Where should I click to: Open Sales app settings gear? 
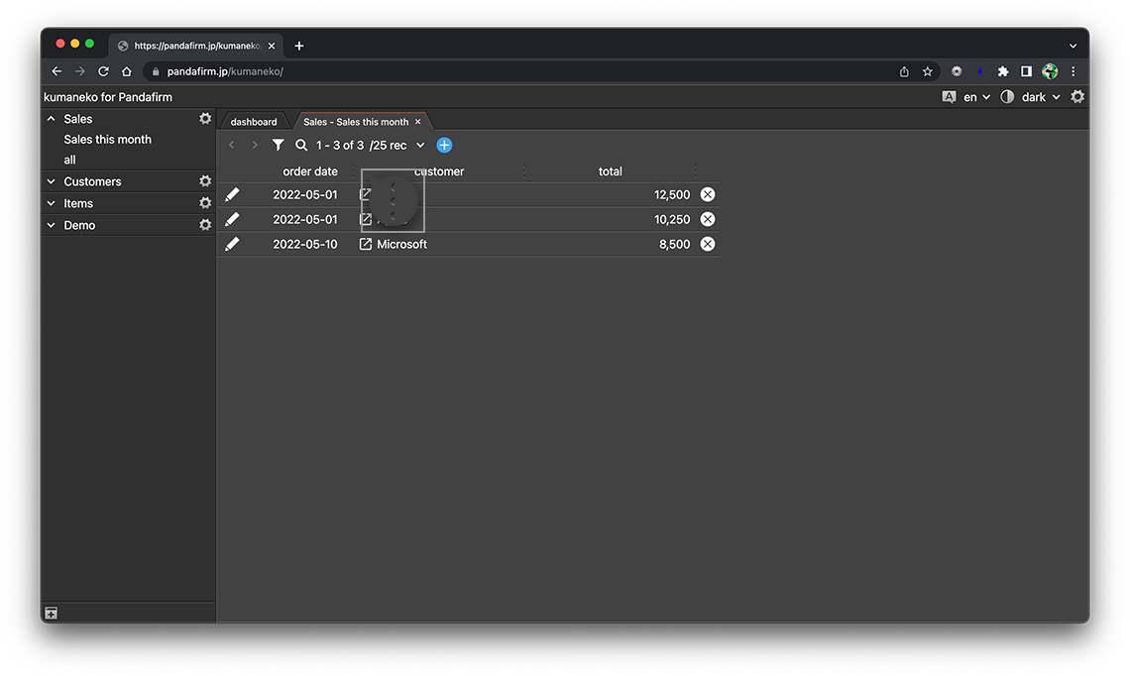(x=205, y=118)
